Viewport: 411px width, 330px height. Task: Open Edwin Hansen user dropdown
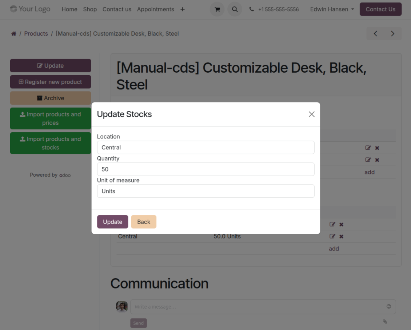(332, 9)
